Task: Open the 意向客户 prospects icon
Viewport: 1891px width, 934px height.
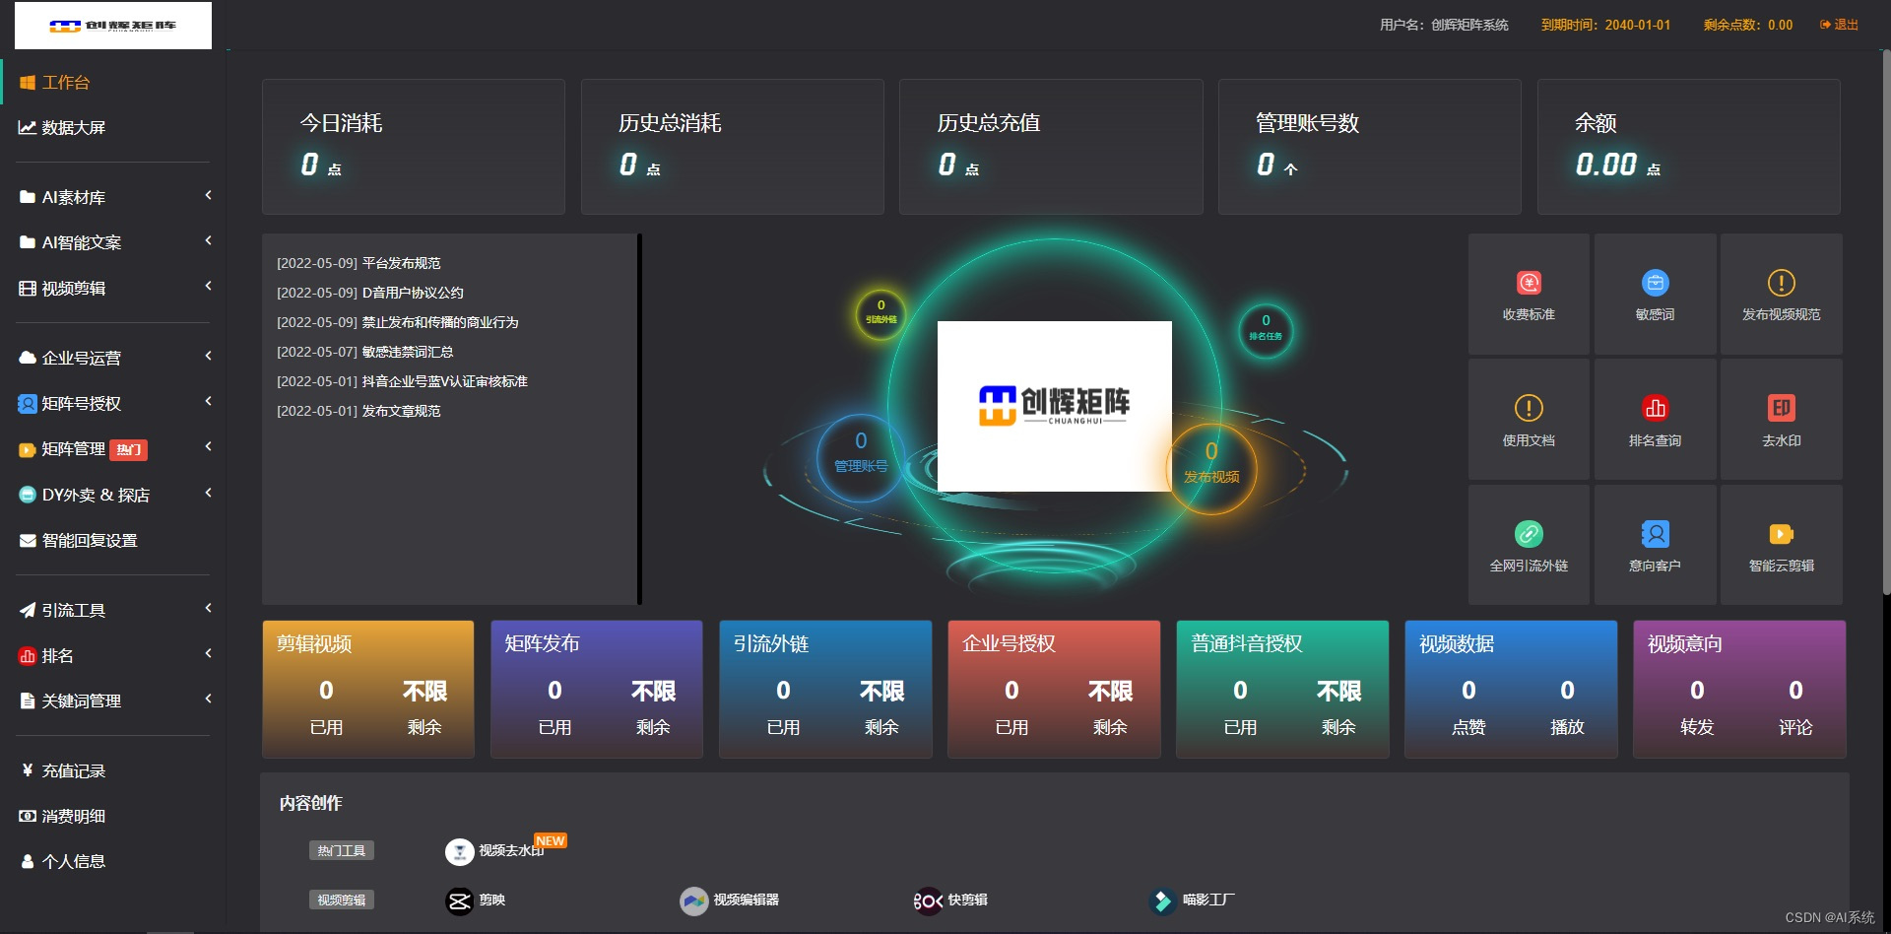Action: tap(1655, 534)
